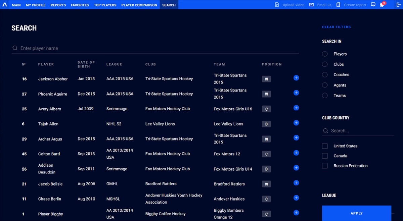Switch to PLAYER COMPARISON
Image resolution: width=403 pixels, height=221 pixels.
click(139, 5)
